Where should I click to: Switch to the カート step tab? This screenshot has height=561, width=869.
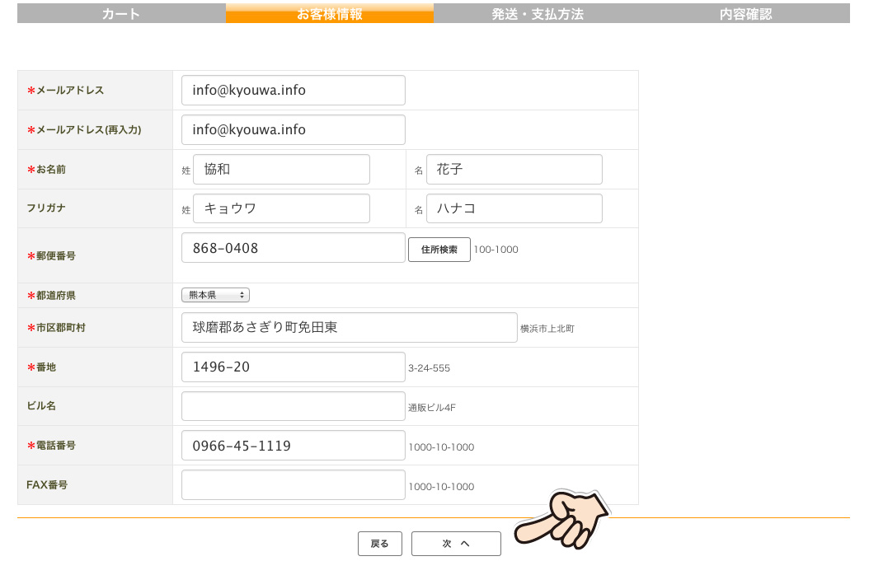121,14
